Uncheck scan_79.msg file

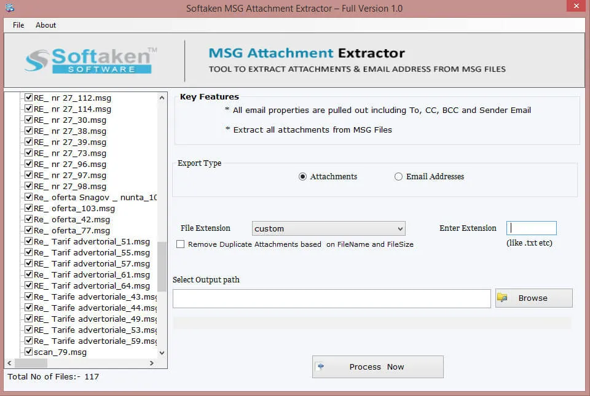[29, 352]
